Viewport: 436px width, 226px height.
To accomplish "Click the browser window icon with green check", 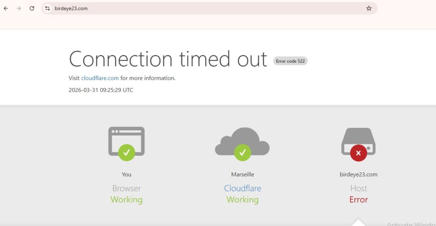I will point(126,141).
